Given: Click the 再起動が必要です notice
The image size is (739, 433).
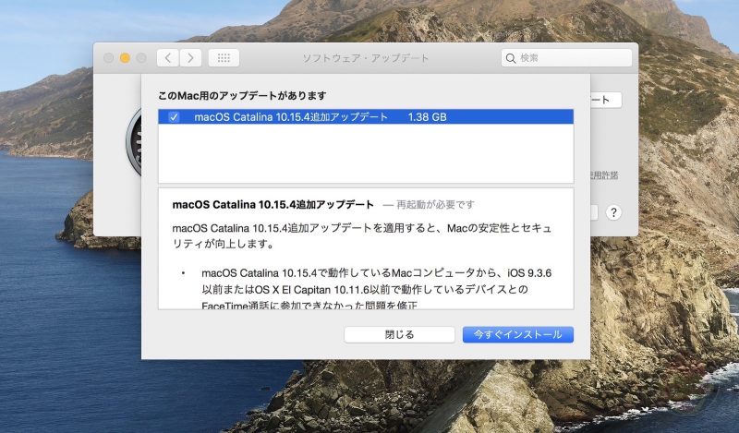Looking at the screenshot, I should click(435, 204).
